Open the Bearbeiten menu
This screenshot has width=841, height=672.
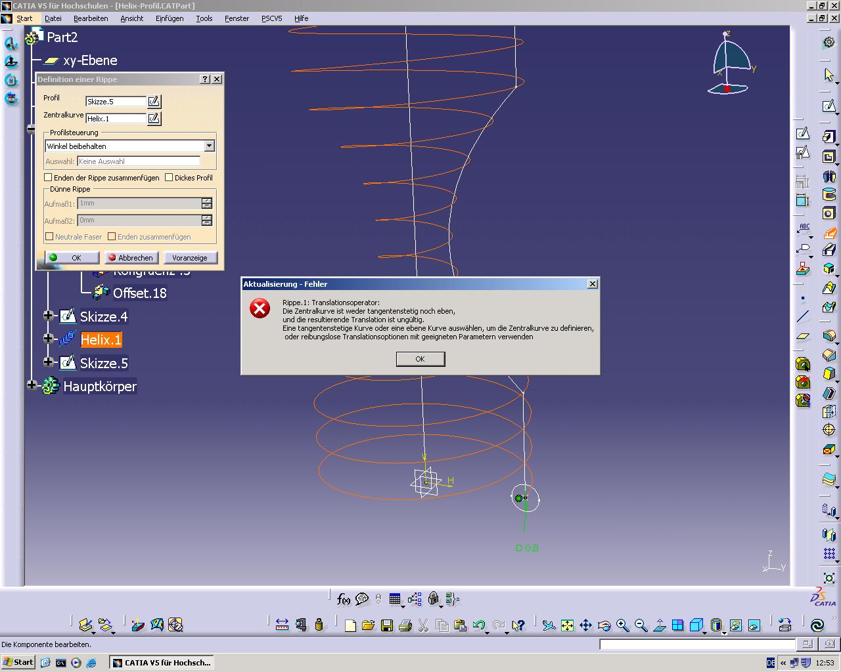point(91,18)
